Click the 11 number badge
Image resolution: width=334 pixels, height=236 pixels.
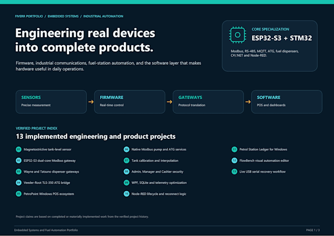[x=234, y=149]
